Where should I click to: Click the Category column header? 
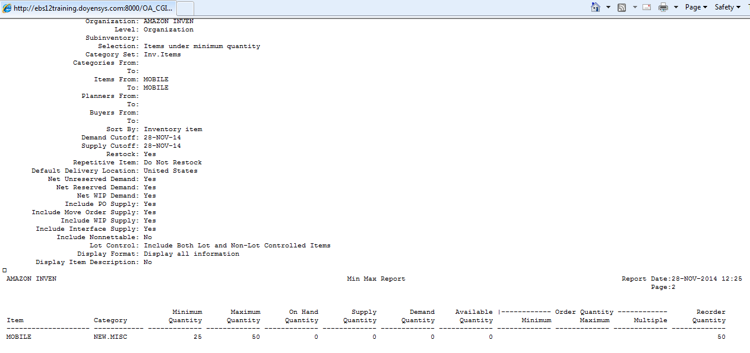point(110,320)
